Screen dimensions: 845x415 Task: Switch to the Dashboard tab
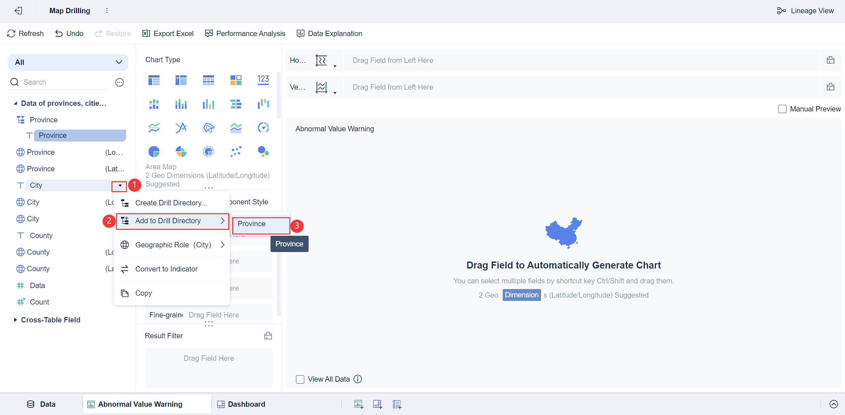(x=241, y=404)
